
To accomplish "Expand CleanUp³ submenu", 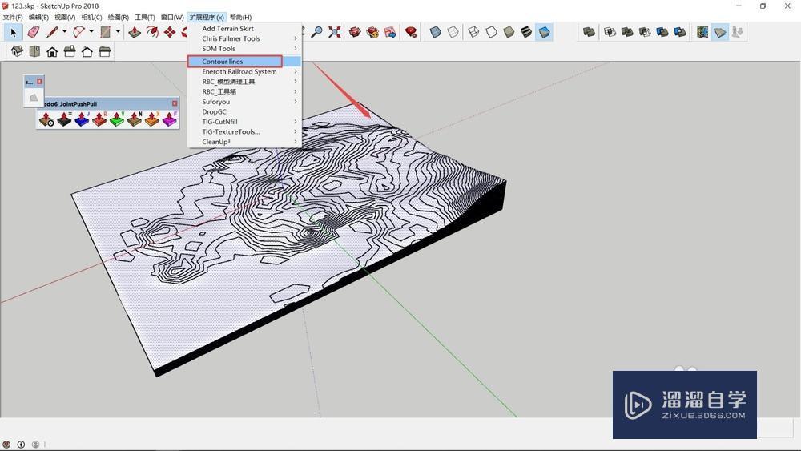I will 244,142.
